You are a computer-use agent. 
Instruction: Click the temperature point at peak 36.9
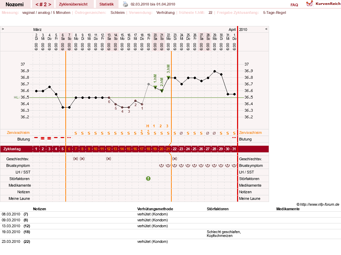[215, 71]
